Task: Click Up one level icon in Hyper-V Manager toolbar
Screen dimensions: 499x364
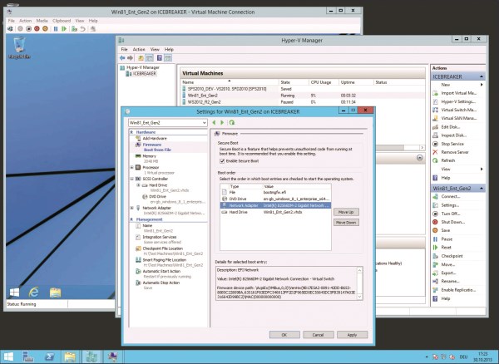Action: tap(141, 58)
